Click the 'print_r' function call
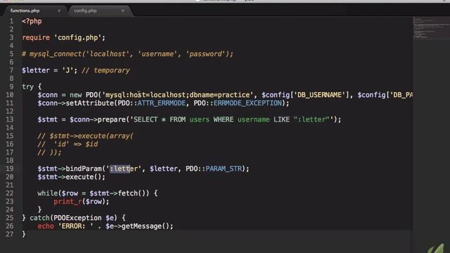 point(67,202)
